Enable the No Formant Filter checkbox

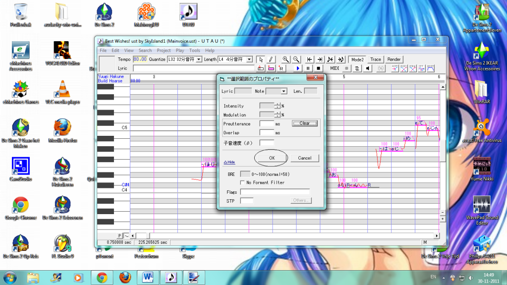pyautogui.click(x=243, y=183)
